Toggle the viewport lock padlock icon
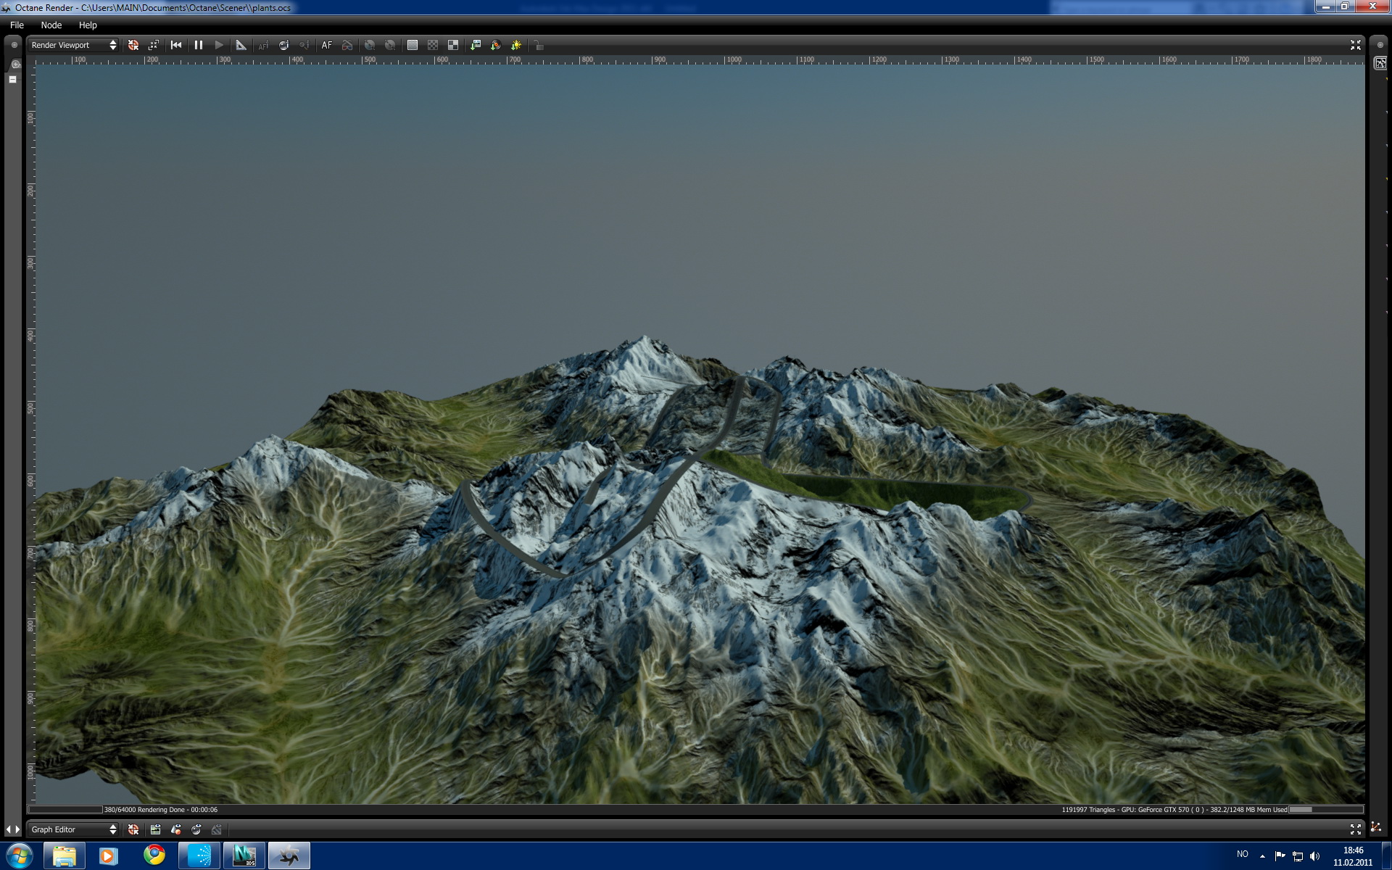This screenshot has width=1392, height=870. click(538, 45)
